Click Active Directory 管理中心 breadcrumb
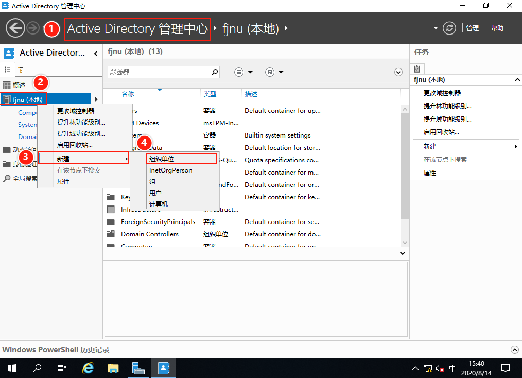Screen dimensions: 522x378 137,29
